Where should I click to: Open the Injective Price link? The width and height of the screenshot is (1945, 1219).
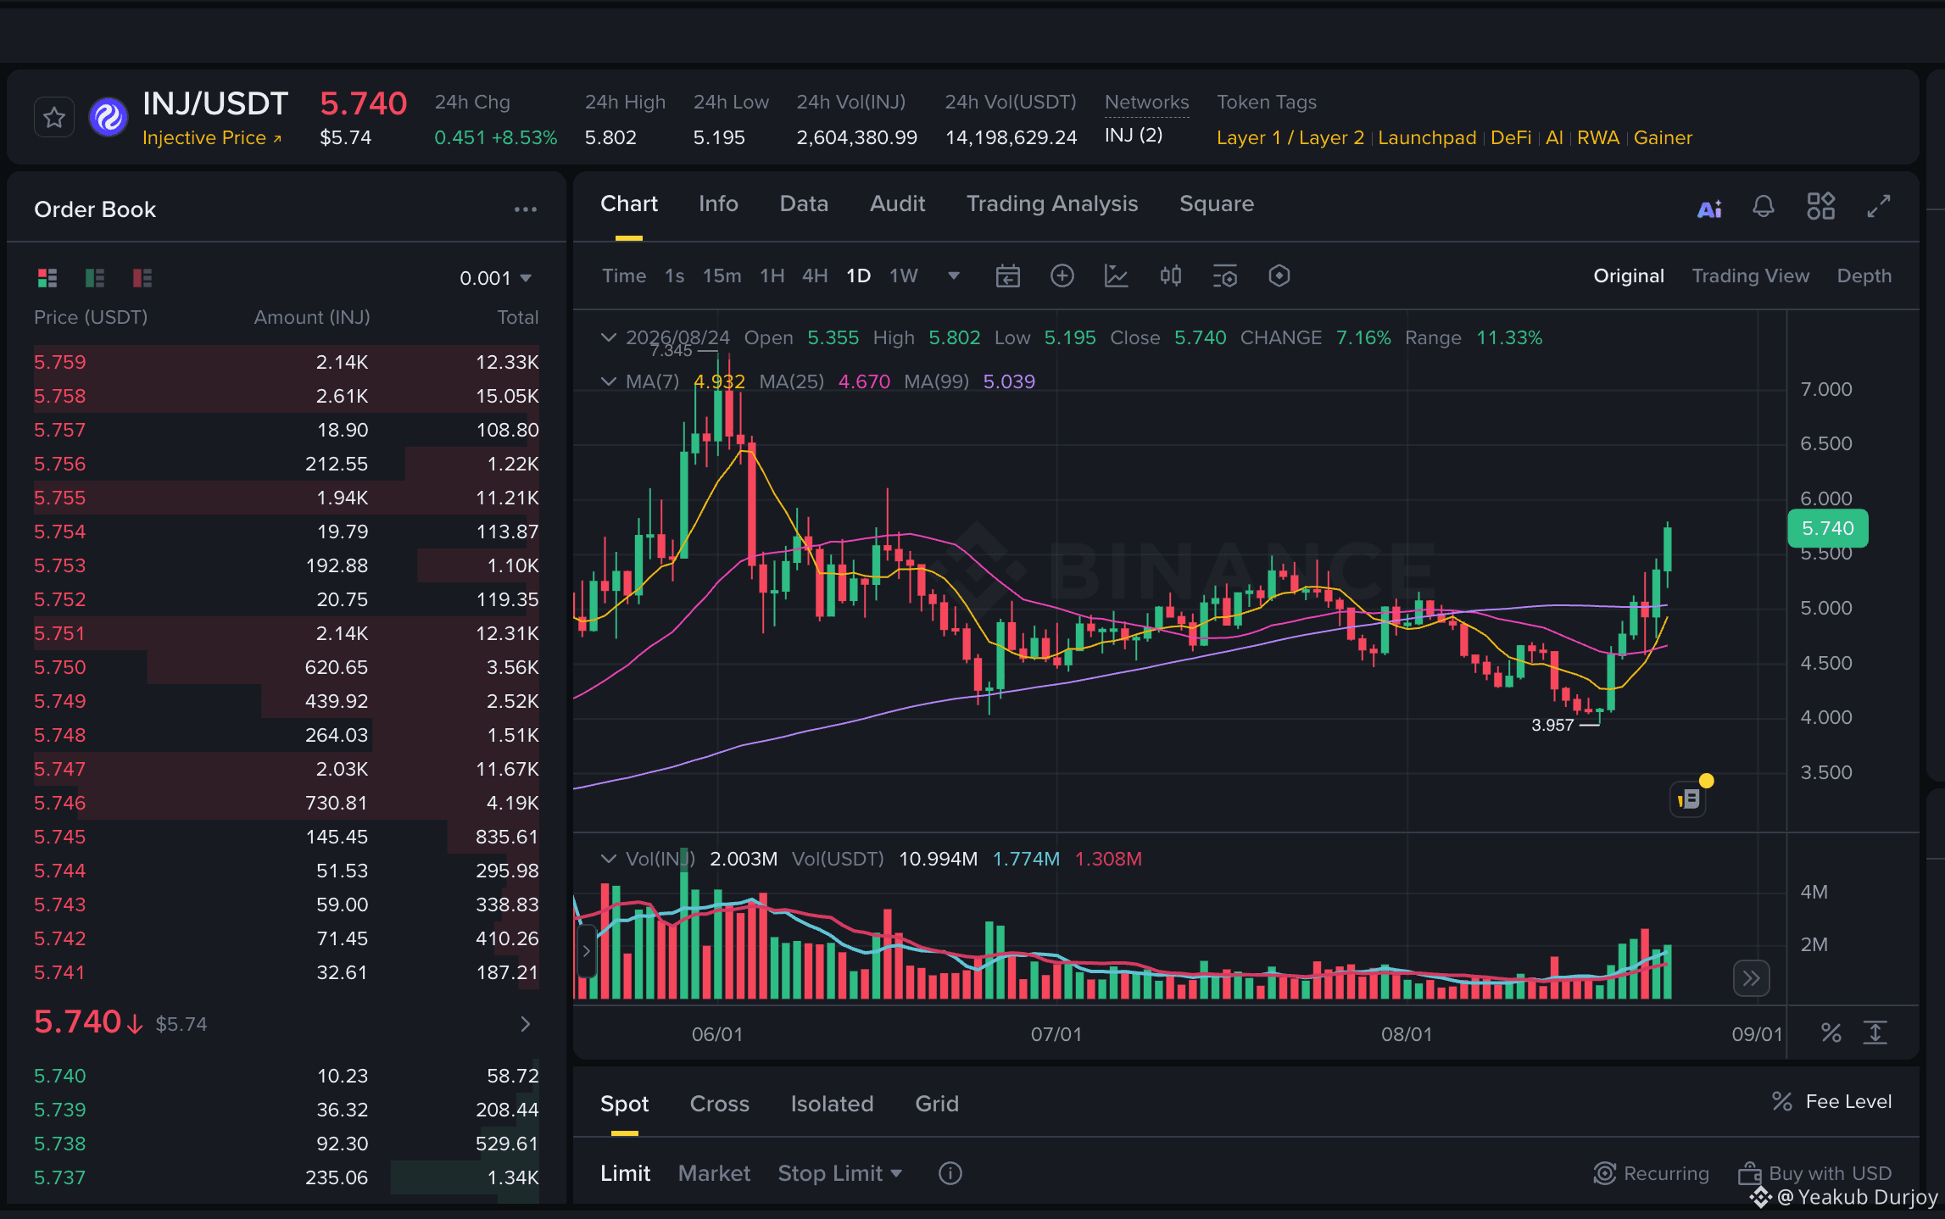coord(212,138)
